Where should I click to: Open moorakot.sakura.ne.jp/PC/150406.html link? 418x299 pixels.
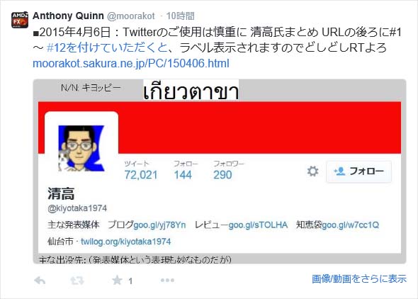(x=131, y=64)
